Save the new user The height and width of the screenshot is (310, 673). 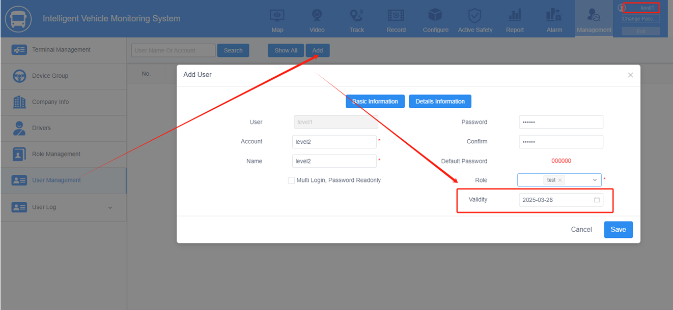click(619, 230)
